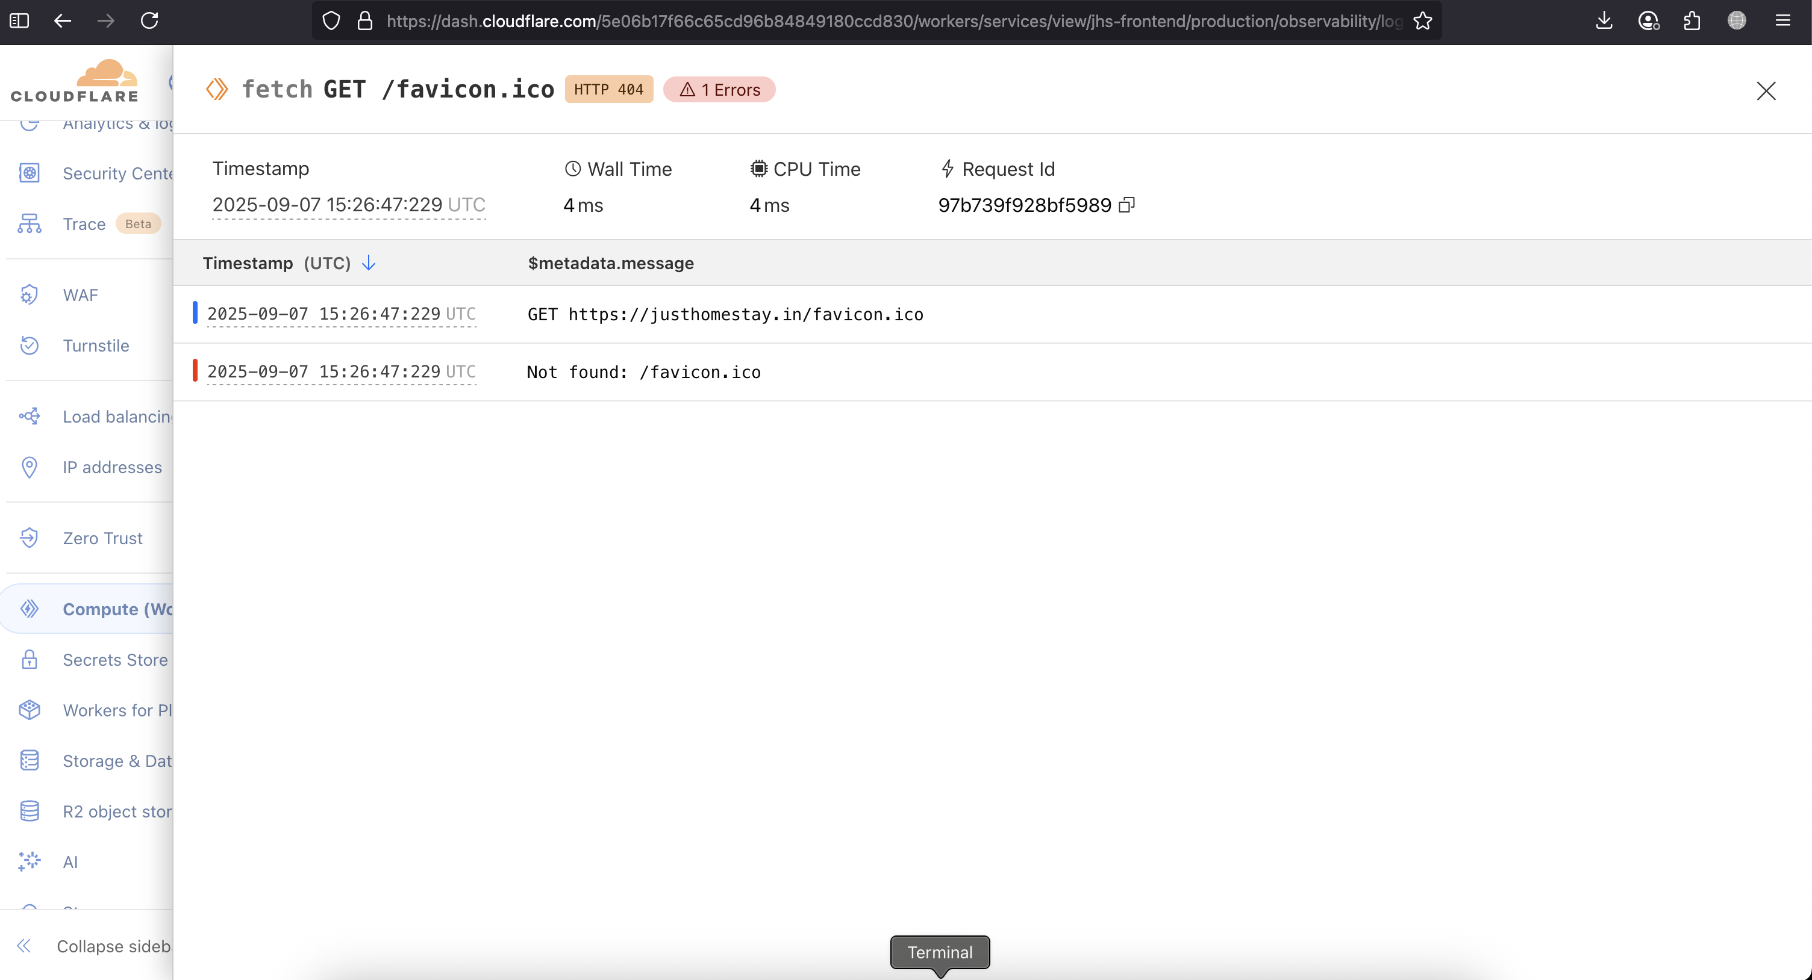Click the WAF shield icon
Viewport: 1812px width, 980px height.
pos(29,294)
